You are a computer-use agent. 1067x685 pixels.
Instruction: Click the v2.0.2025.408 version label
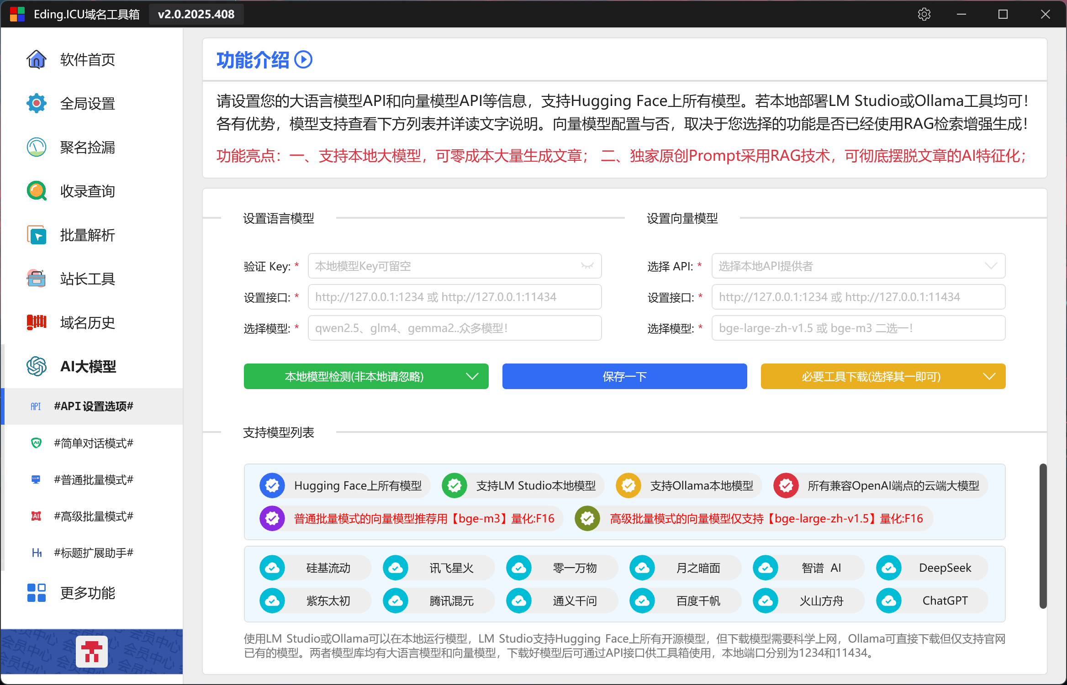click(x=196, y=14)
